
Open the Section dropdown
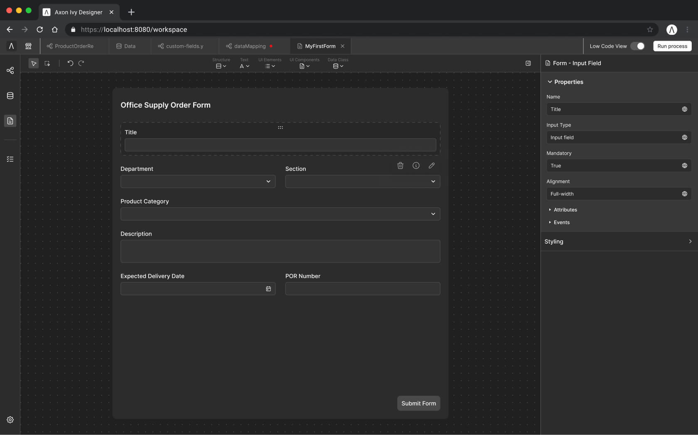[363, 181]
